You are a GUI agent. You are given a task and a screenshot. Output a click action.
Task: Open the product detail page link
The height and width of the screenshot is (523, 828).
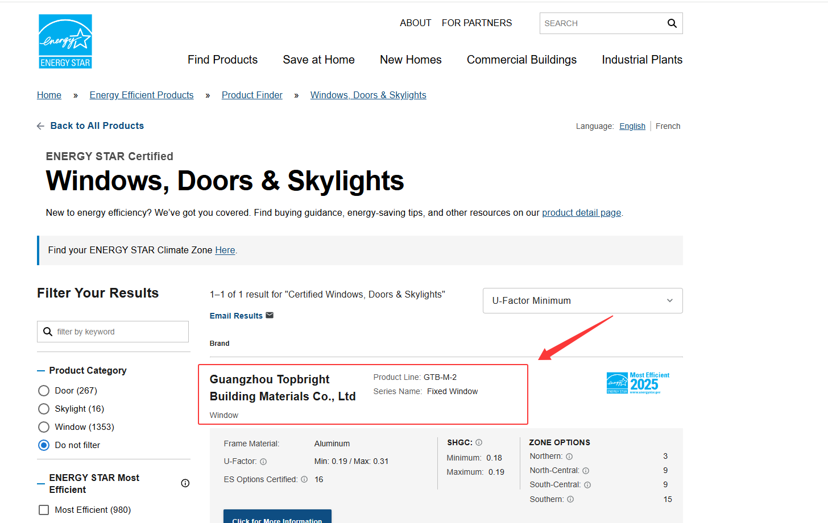coord(581,212)
